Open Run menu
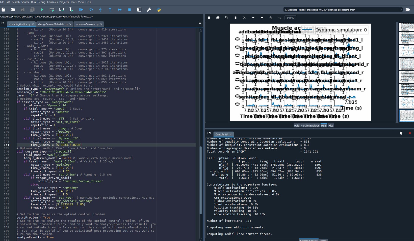The image size is (414, 241). [x=33, y=2]
